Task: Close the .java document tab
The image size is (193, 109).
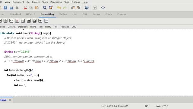Action: pyautogui.click(x=10, y=100)
